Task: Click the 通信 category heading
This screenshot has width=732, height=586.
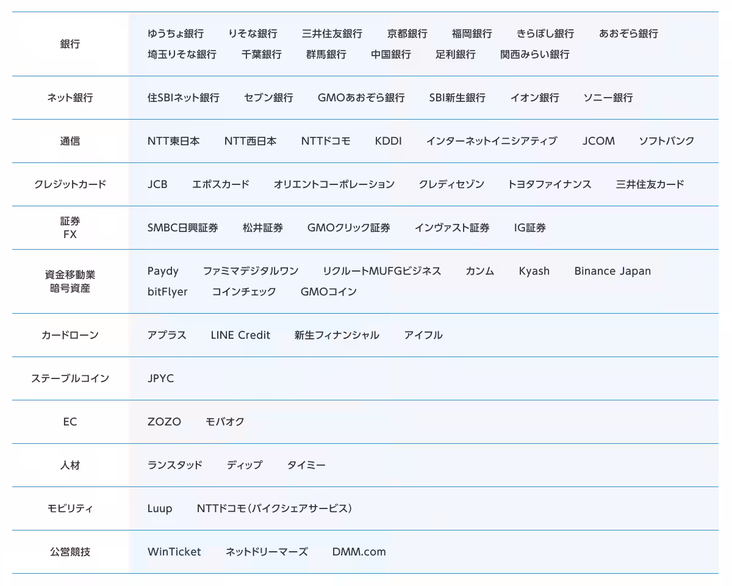Action: click(x=70, y=141)
